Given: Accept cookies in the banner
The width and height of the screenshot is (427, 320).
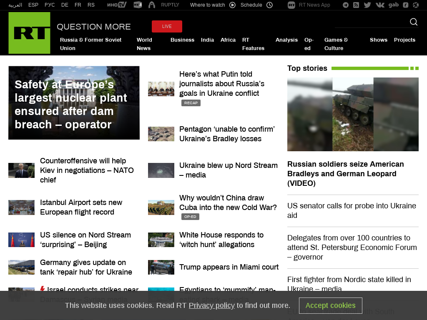Looking at the screenshot, I should click(331, 305).
